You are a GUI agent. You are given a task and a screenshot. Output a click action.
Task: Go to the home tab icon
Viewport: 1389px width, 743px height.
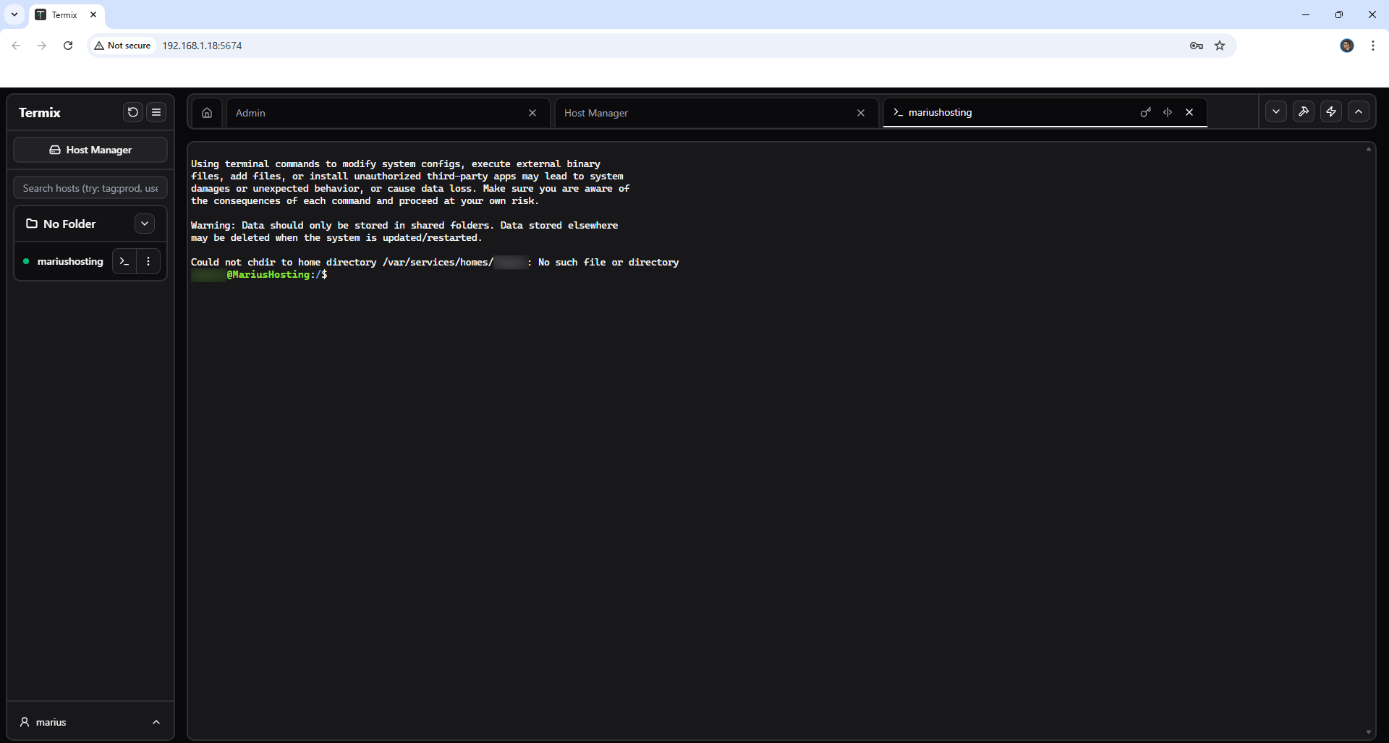pyautogui.click(x=207, y=113)
